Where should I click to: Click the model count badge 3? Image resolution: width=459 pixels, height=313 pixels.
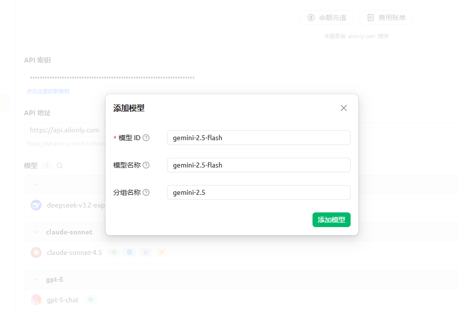(x=46, y=166)
